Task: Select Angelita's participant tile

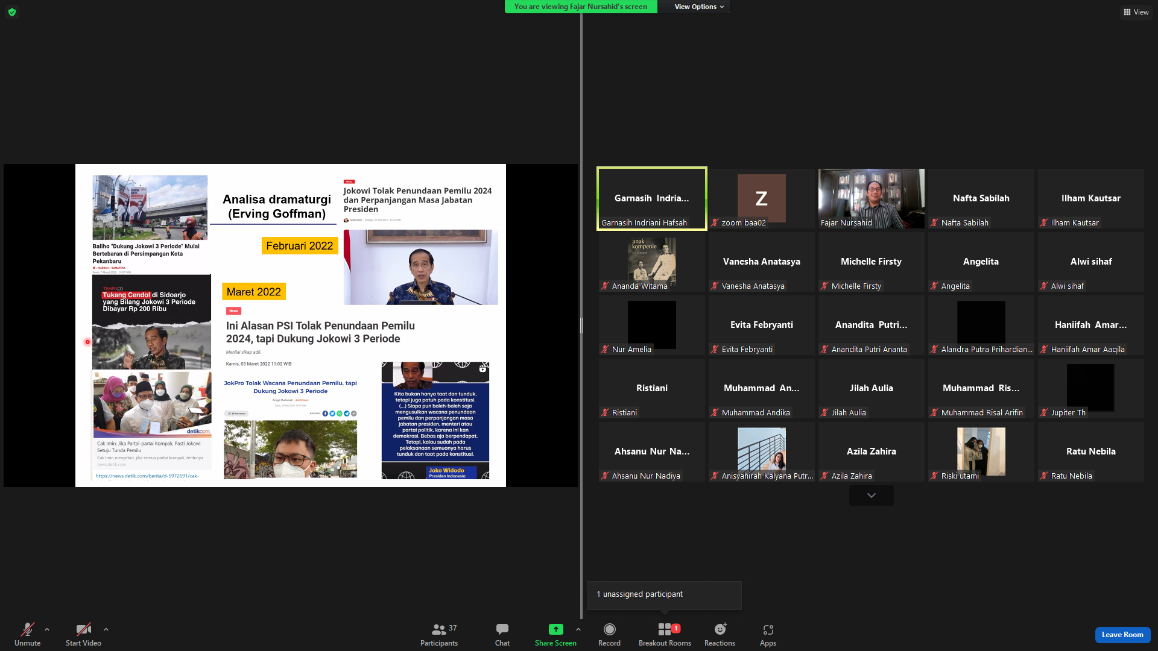Action: 981,262
